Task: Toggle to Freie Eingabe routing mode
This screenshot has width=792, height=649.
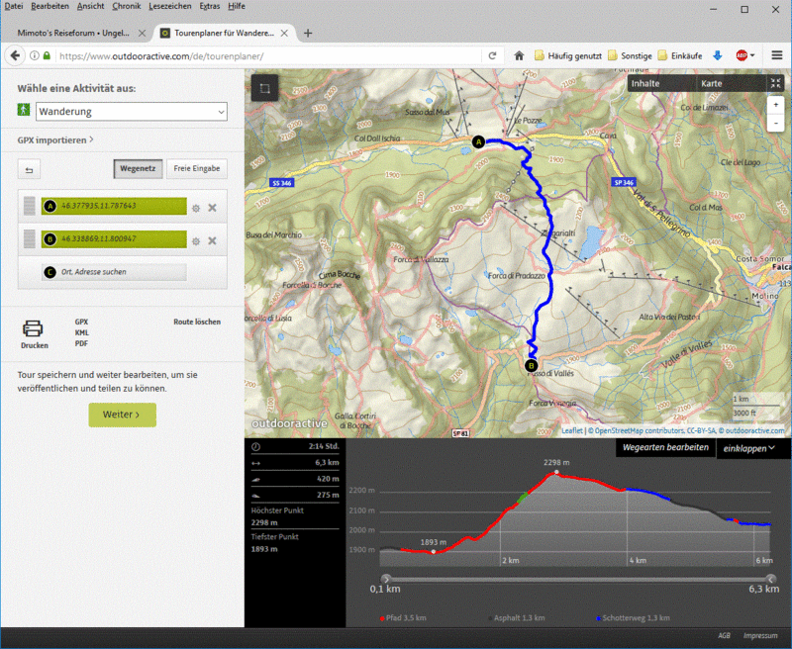Action: pos(196,168)
